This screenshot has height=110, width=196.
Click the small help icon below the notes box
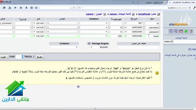(78, 87)
